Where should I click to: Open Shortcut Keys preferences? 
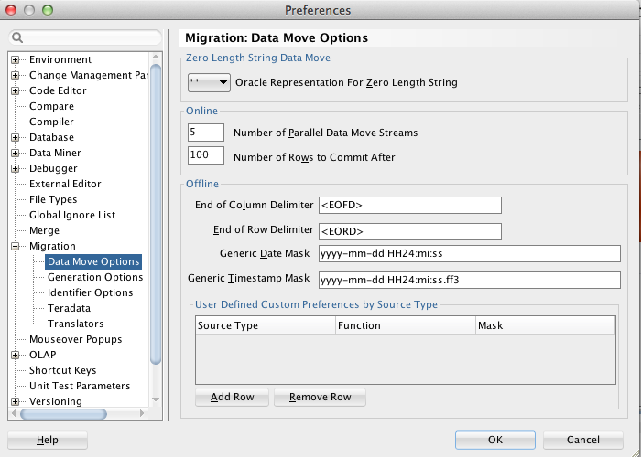point(62,370)
